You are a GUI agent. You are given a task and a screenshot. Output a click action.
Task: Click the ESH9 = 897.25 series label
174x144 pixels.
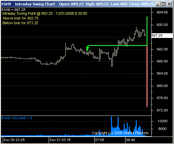tap(13, 10)
